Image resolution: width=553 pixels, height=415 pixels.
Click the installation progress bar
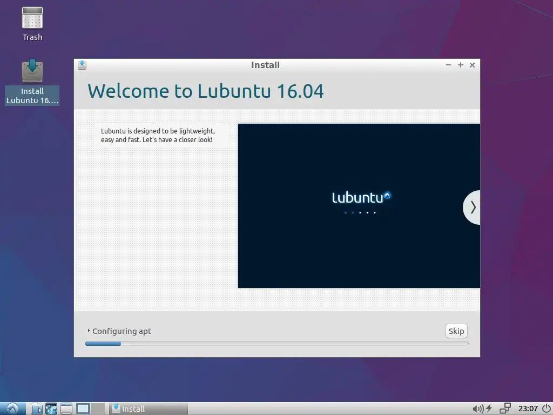coord(277,344)
